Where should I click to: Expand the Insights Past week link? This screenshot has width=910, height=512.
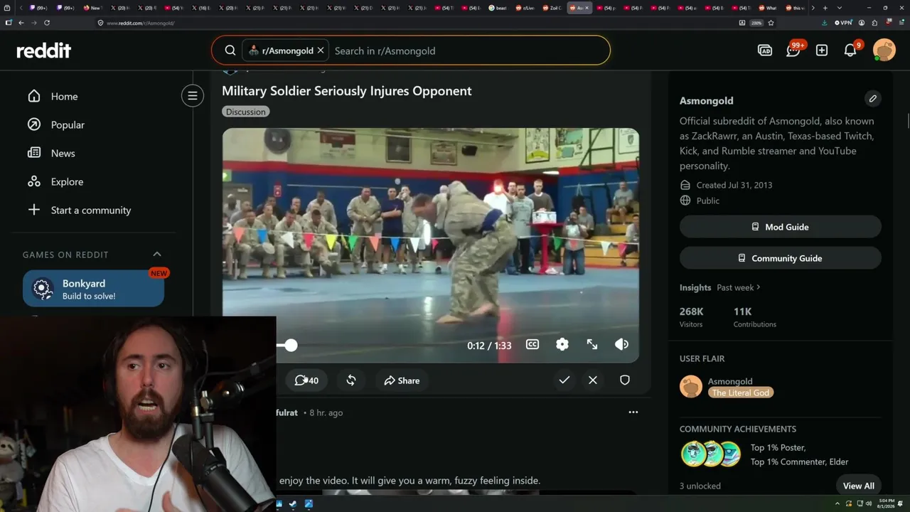click(739, 288)
